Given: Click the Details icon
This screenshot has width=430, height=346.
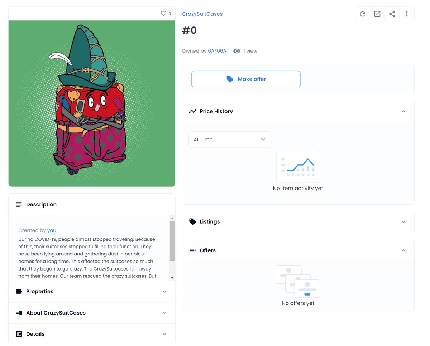Looking at the screenshot, I should click(x=19, y=334).
